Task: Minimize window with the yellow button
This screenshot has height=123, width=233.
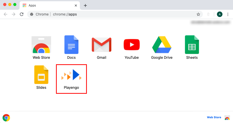Action: [x=10, y=4]
